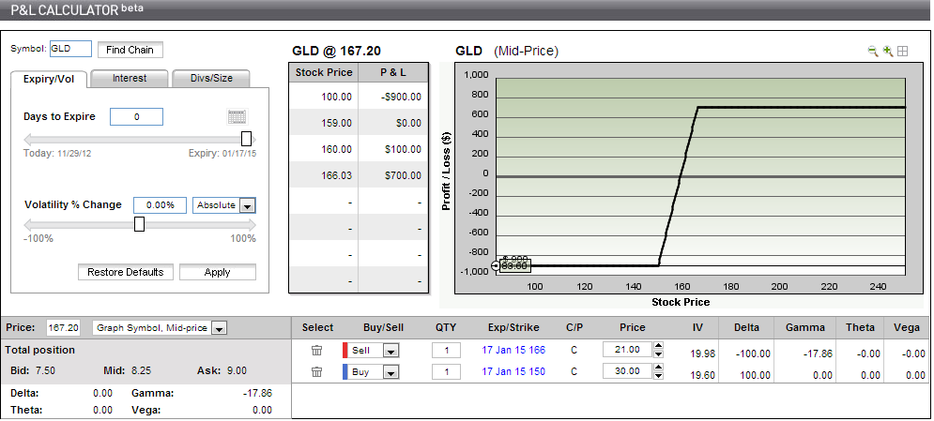Click the 100.00 stock price cell
This screenshot has width=934, height=421.
(324, 97)
